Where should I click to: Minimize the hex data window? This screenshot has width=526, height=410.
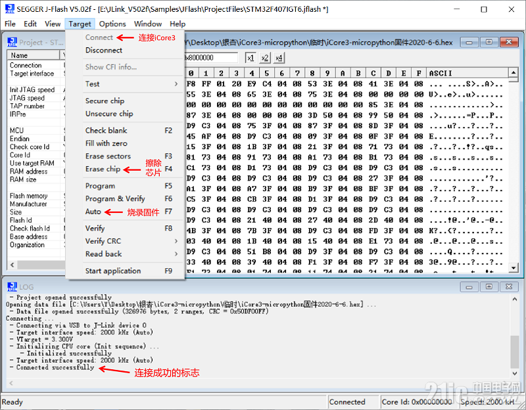[x=469, y=42]
